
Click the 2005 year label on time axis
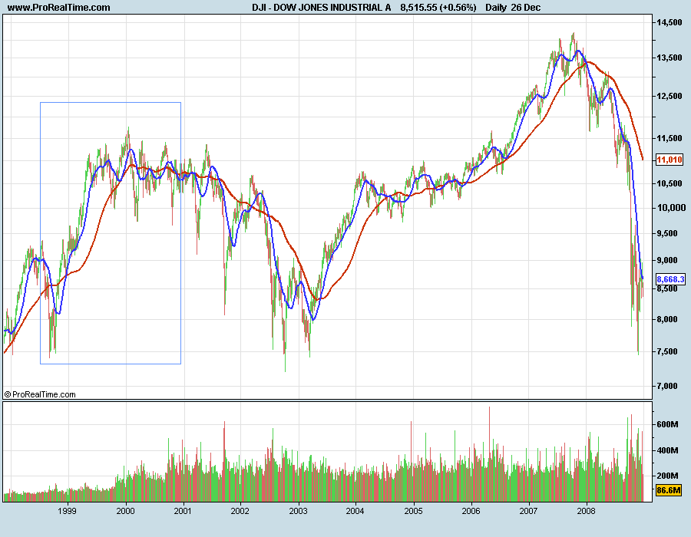(413, 511)
